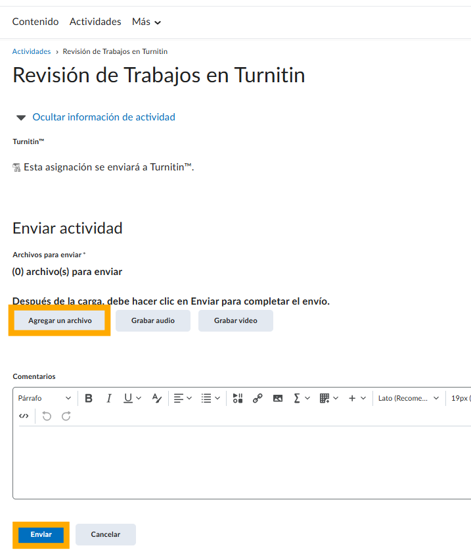
Task: Apply italic formatting in editor
Action: [x=109, y=398]
